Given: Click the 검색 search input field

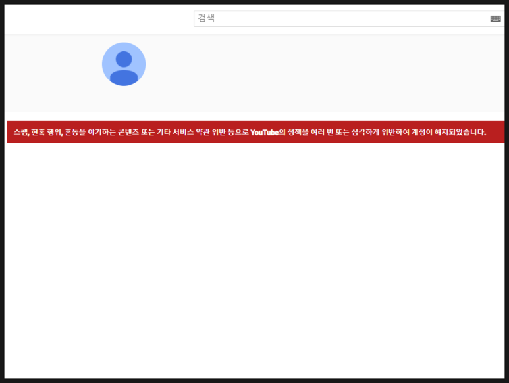Looking at the screenshot, I should pos(349,18).
